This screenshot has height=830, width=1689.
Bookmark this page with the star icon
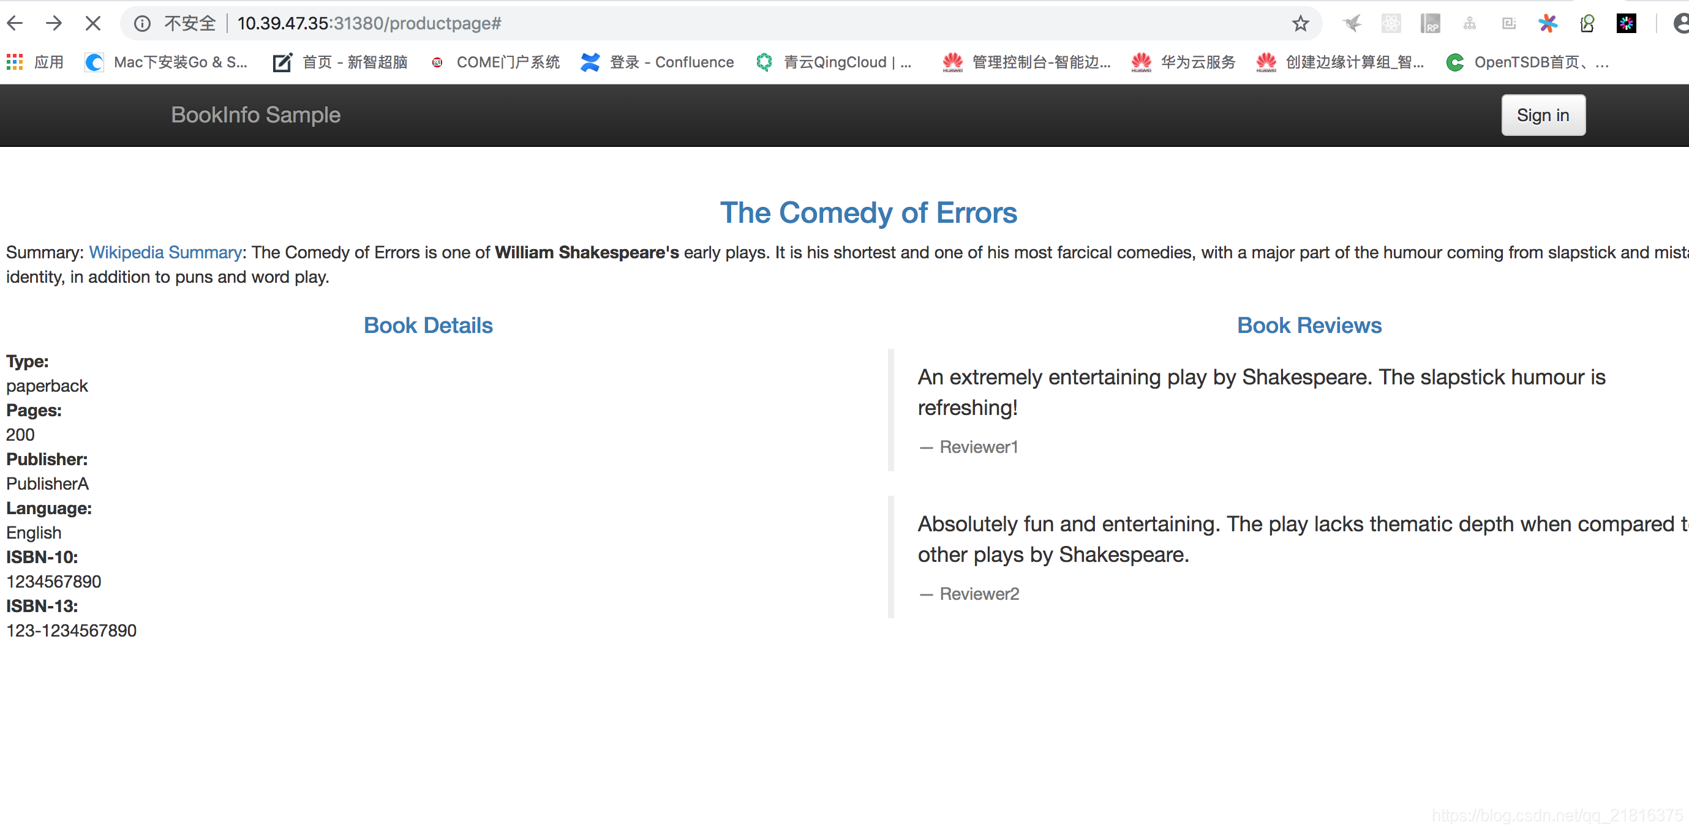[x=1300, y=24]
